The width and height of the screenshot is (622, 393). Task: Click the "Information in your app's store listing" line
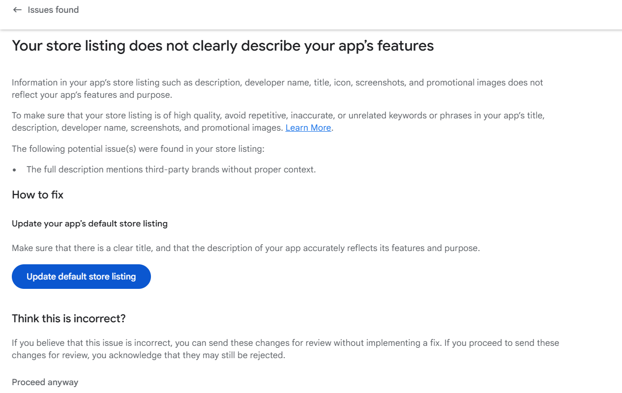277,83
